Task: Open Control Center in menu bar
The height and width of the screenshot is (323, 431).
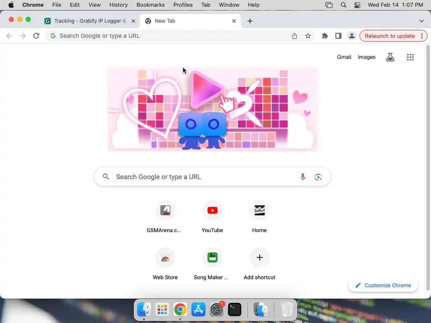Action: 357,5
